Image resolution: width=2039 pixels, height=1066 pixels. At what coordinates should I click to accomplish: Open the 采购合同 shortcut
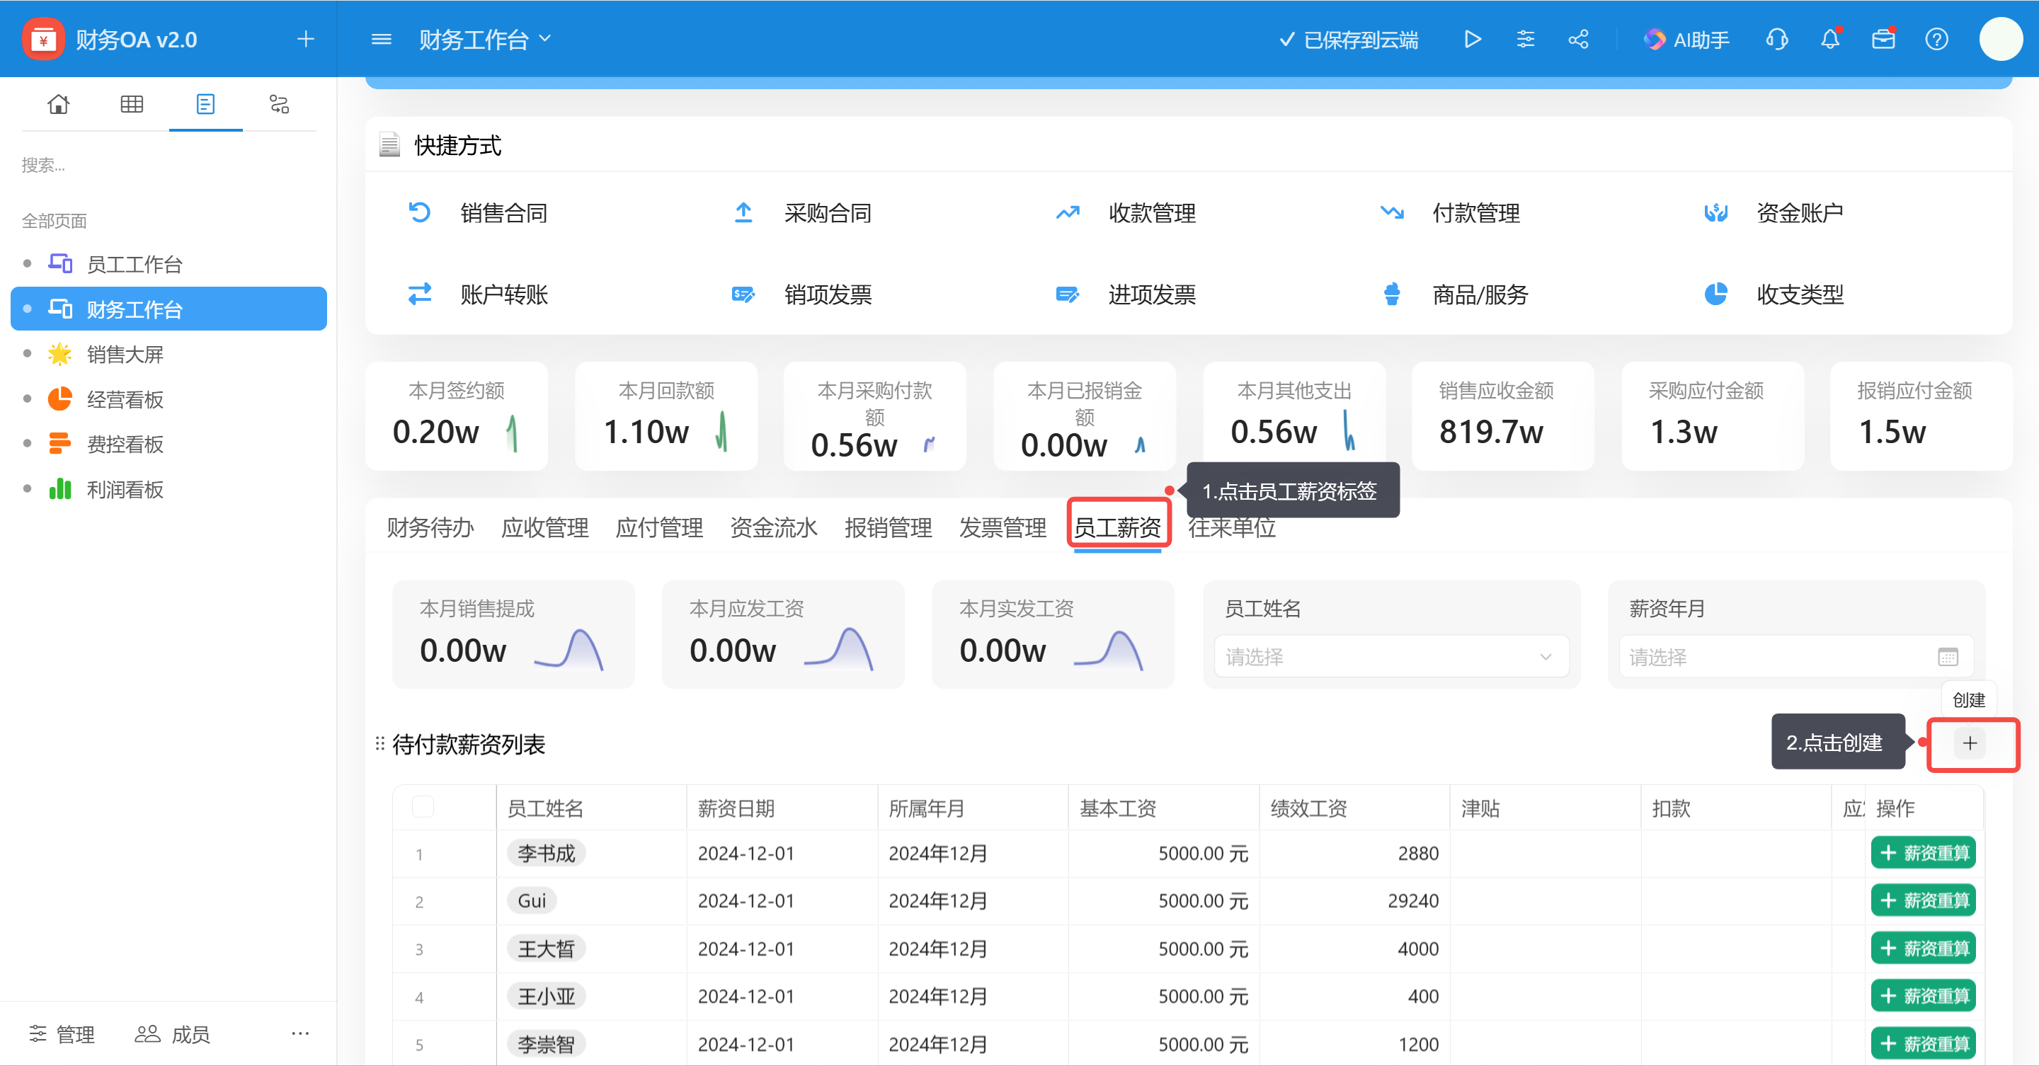pyautogui.click(x=802, y=212)
